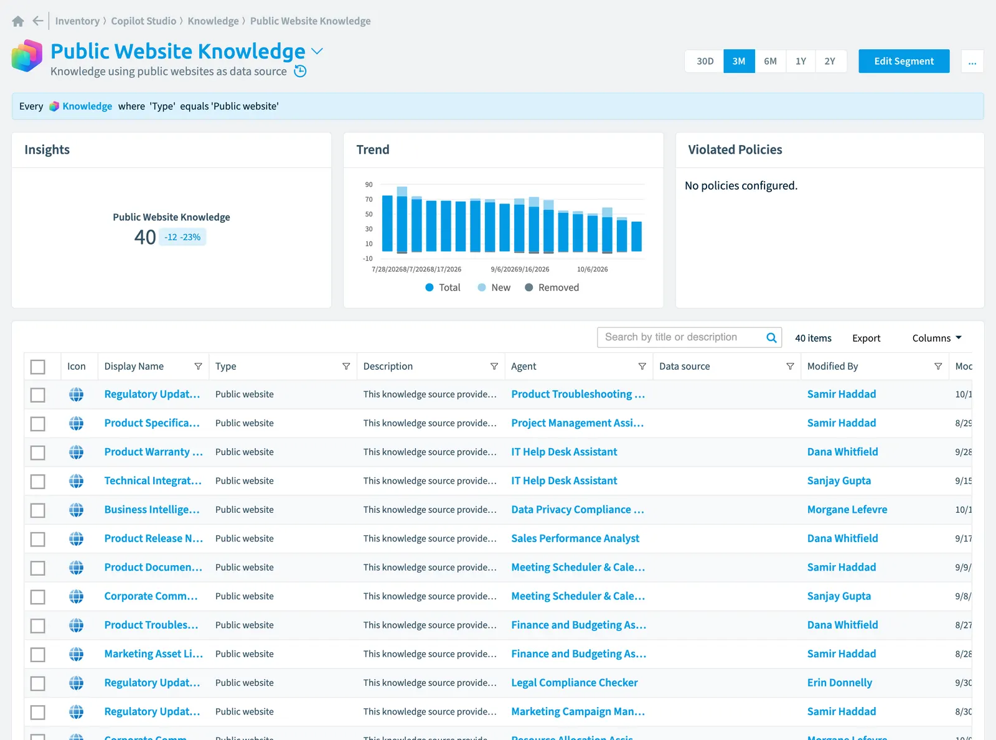Click the globe icon for Product Warranty row
This screenshot has width=996, height=740.
point(77,452)
